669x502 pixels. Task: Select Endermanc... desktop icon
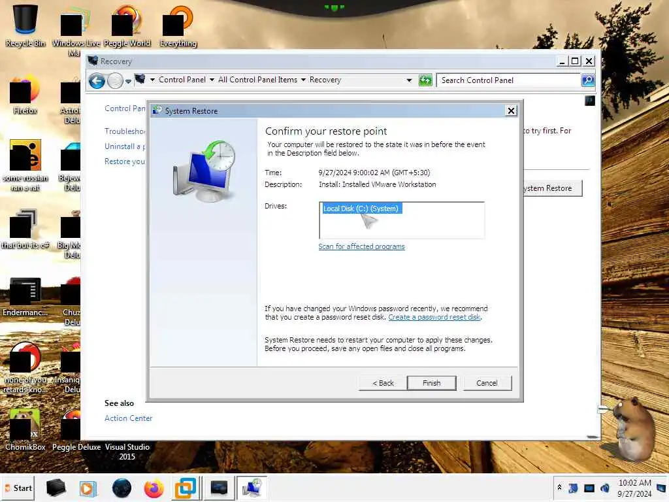(25, 297)
